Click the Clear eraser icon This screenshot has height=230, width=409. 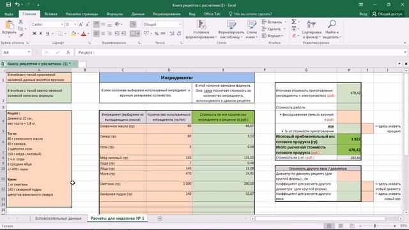coord(294,36)
